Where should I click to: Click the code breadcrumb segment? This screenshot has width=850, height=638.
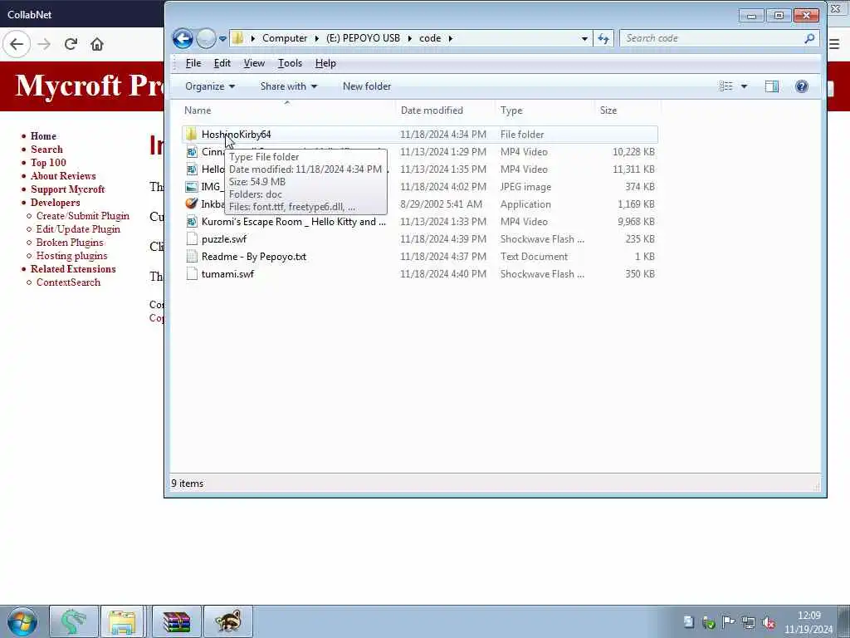[x=430, y=38]
